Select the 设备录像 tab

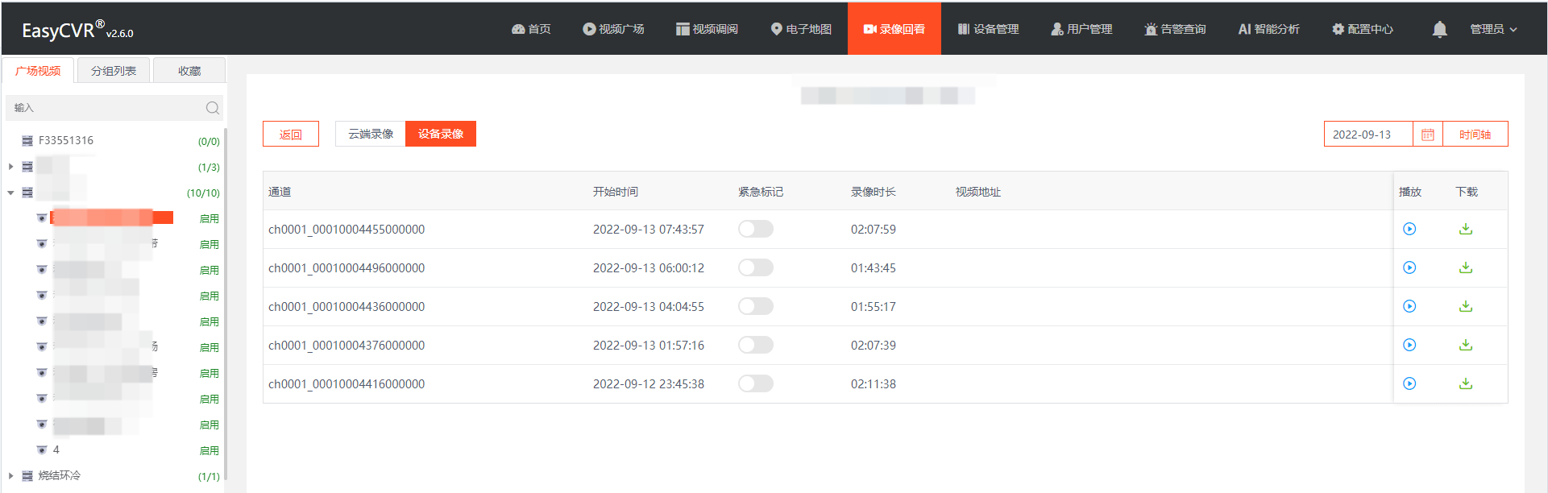441,134
